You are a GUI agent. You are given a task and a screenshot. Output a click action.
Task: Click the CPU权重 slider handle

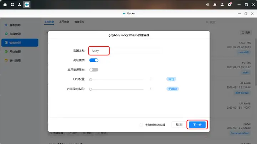[x=90, y=80]
